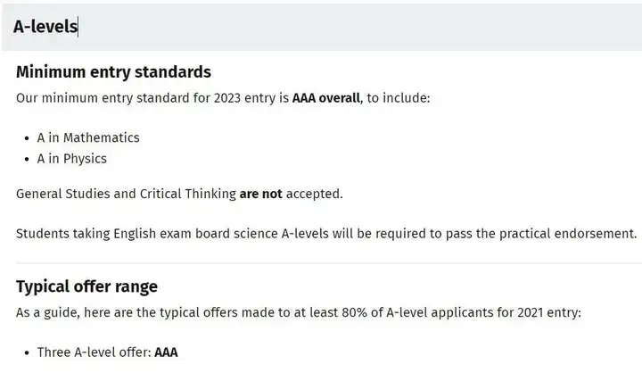Click the practical endorsement sentence
This screenshot has width=642, height=373.
point(326,234)
